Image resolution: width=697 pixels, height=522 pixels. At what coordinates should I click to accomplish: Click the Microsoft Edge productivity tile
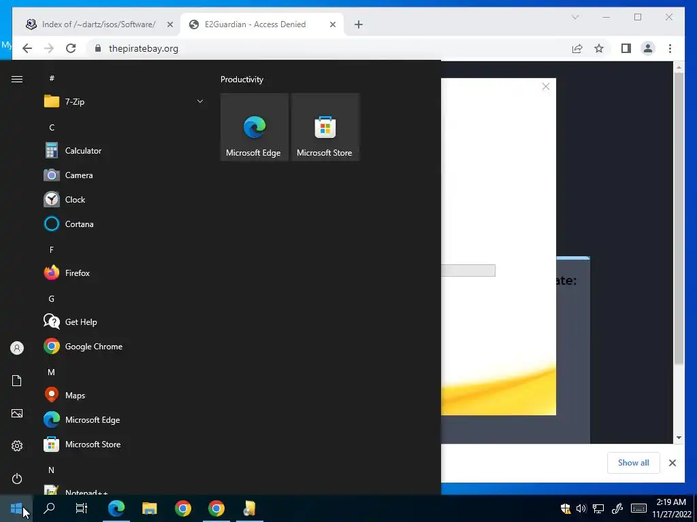coord(255,127)
